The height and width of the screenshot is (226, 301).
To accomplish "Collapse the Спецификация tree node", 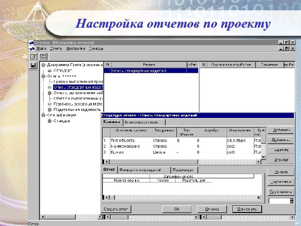I will [43, 116].
